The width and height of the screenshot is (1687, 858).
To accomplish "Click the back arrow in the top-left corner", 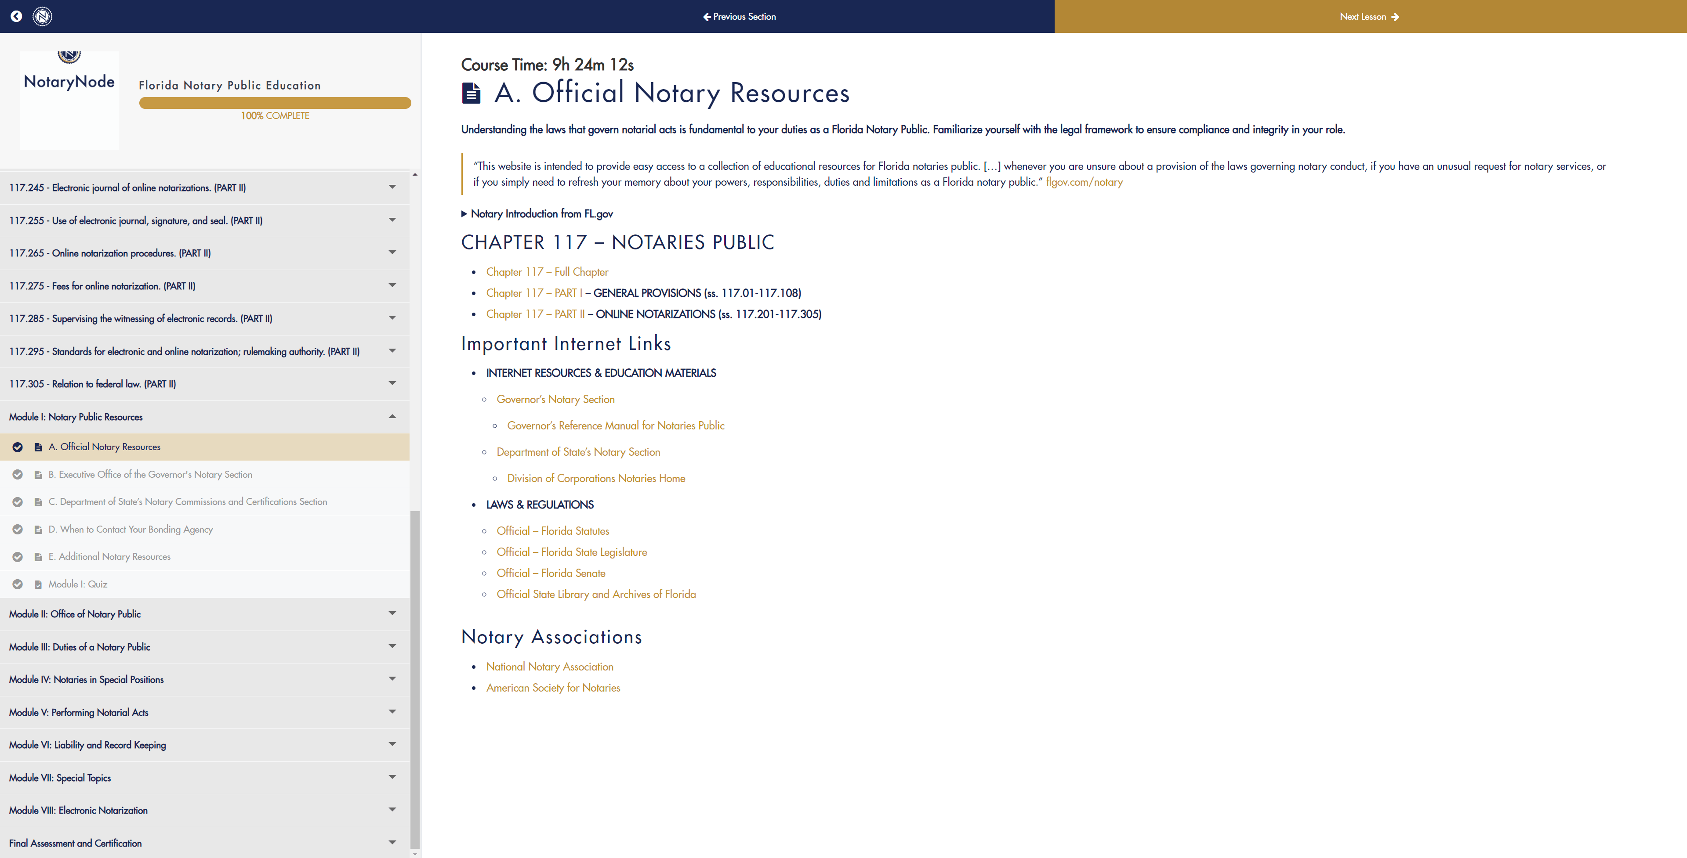I will coord(16,16).
